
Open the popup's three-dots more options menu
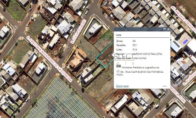tap(165, 86)
